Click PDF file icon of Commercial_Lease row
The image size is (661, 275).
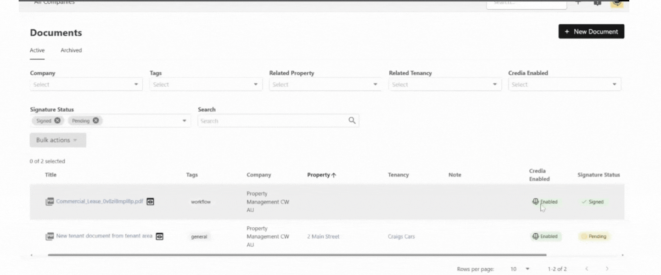(x=50, y=202)
